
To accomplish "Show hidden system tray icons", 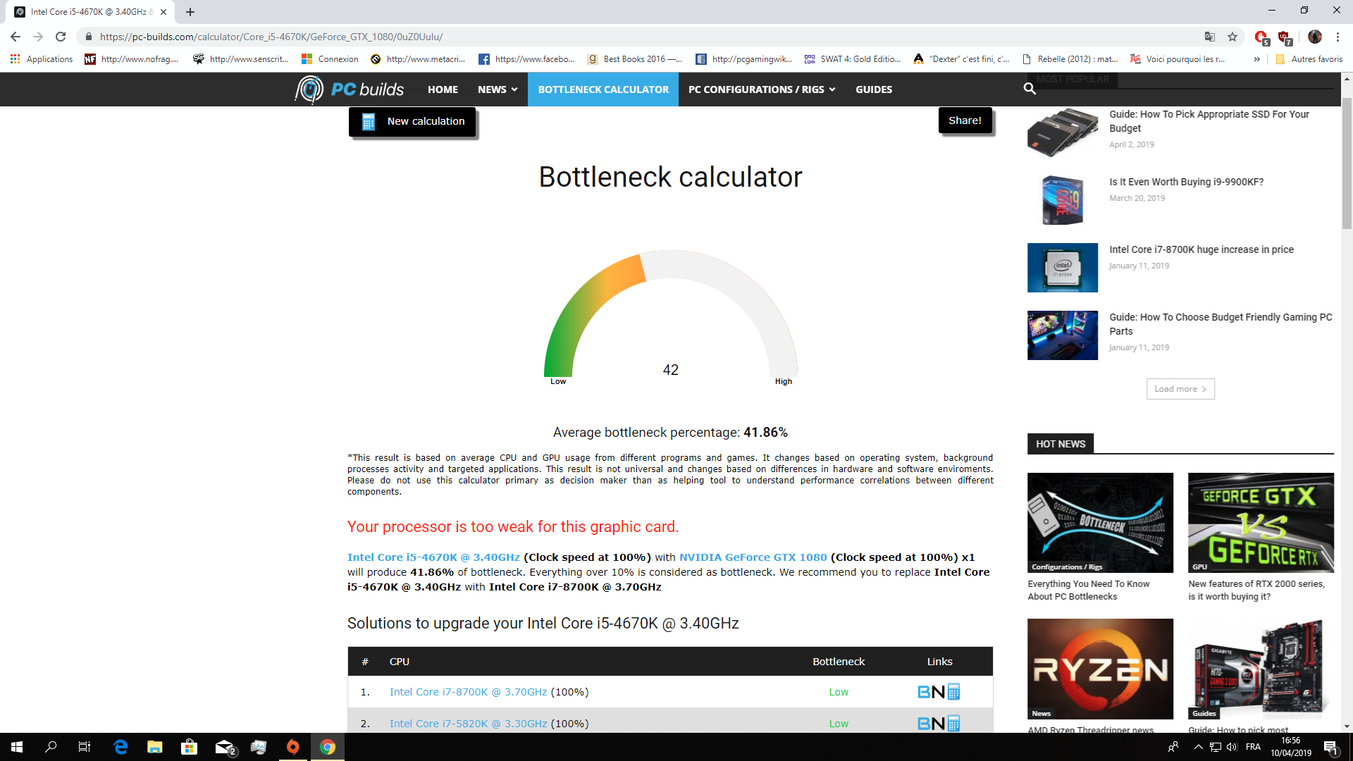I will [1198, 747].
